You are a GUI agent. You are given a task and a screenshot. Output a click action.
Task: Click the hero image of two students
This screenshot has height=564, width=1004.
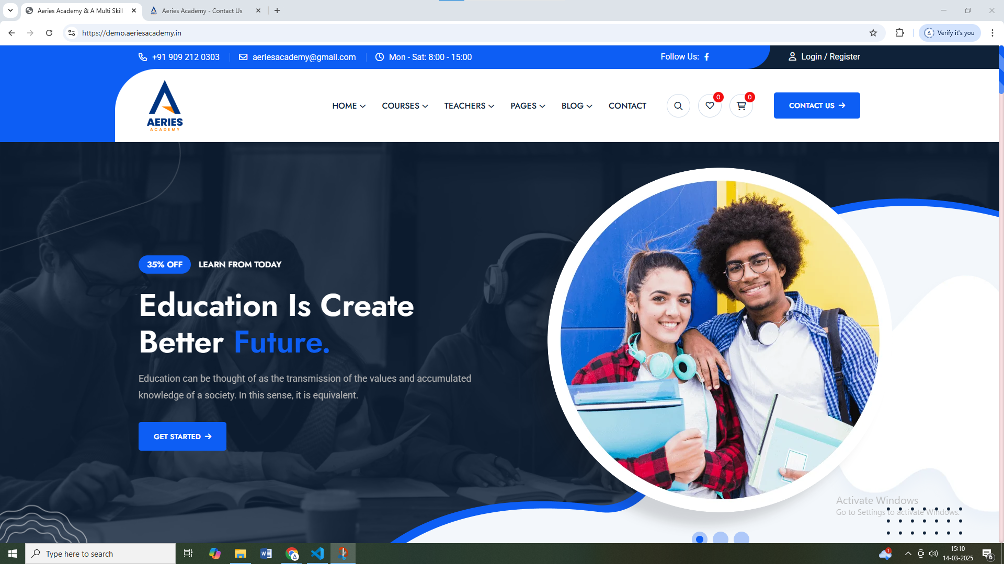click(x=720, y=339)
